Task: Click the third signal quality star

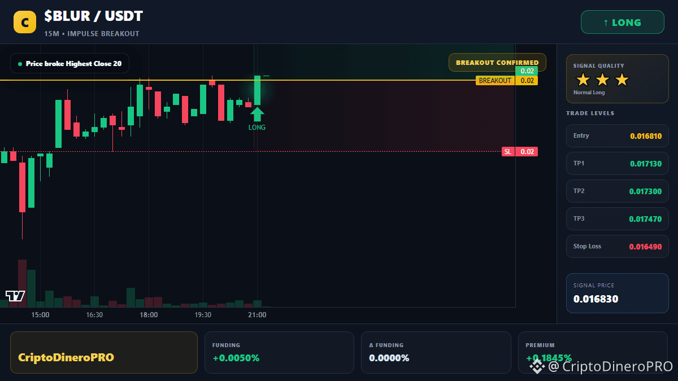Action: pyautogui.click(x=621, y=80)
